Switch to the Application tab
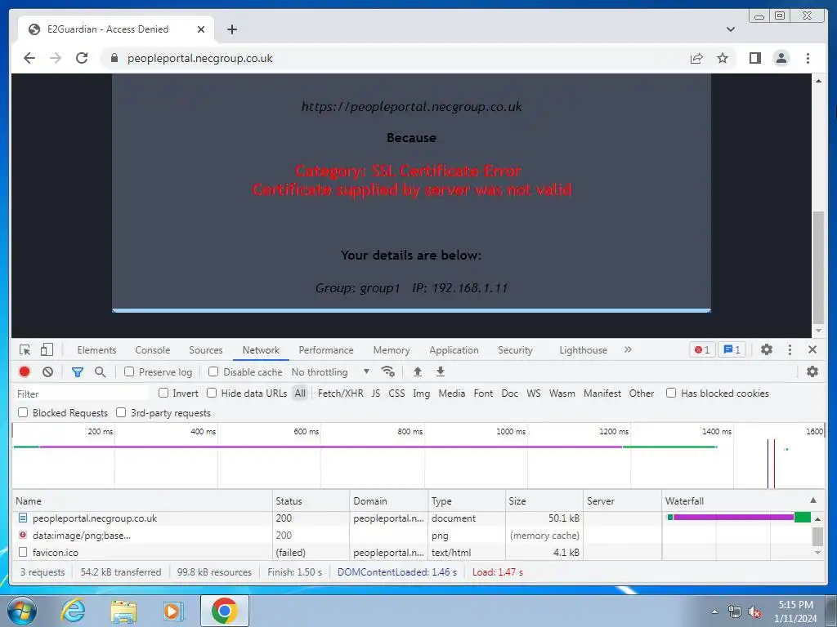This screenshot has height=627, width=837. pos(454,349)
